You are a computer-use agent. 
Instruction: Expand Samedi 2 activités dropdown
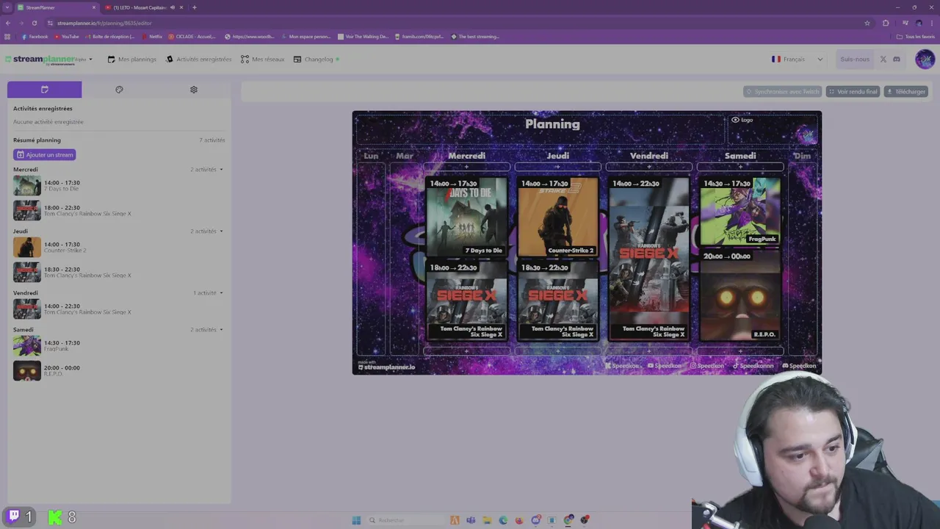(206, 330)
